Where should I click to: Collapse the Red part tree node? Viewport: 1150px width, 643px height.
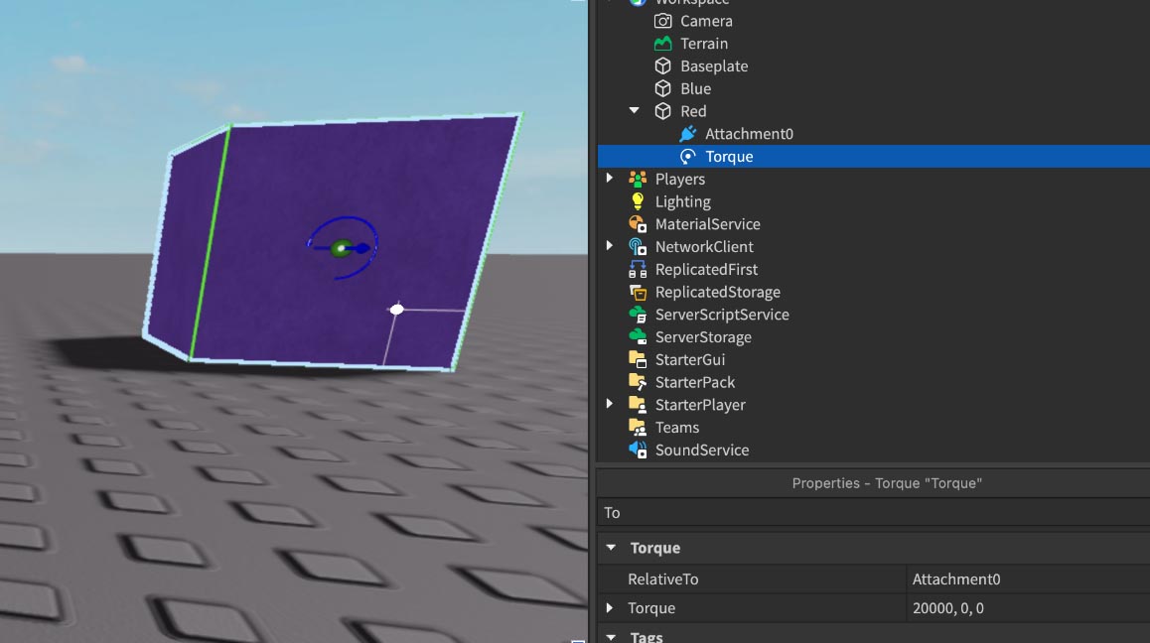(x=634, y=111)
